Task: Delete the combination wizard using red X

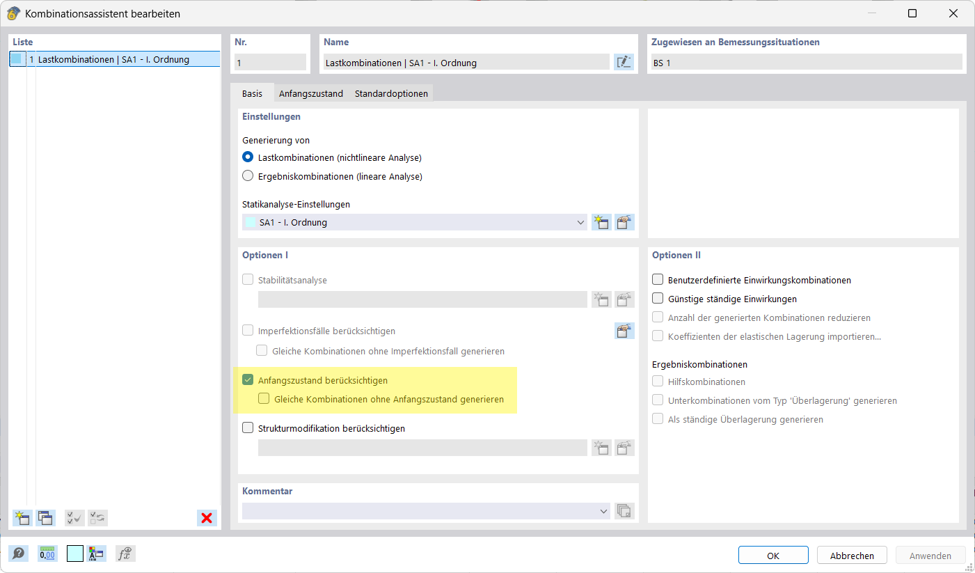Action: pos(207,518)
